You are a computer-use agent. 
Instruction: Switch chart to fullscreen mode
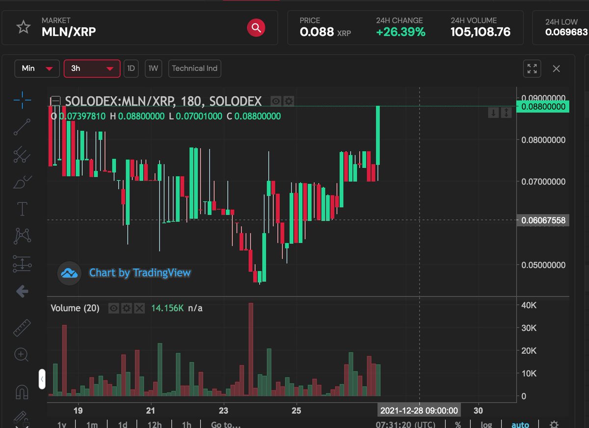[x=532, y=68]
